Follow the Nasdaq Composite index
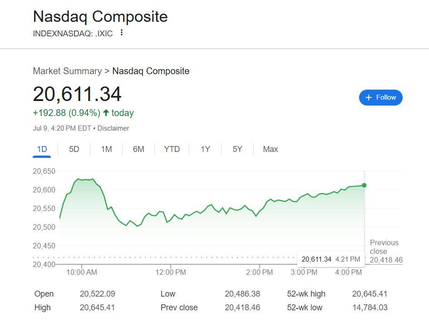 pyautogui.click(x=380, y=97)
